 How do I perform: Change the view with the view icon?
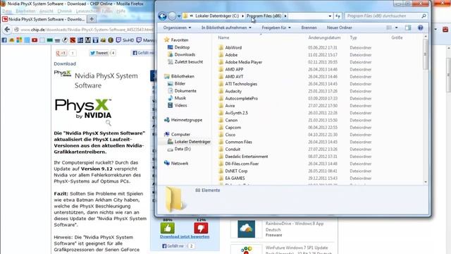point(389,28)
